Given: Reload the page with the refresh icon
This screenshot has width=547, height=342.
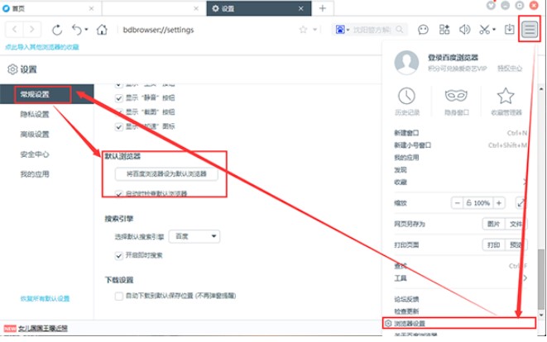Looking at the screenshot, I should point(57,30).
